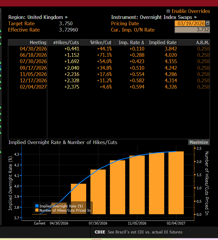Click the blue Implied Overnight Rate legend swatch
Screen dimensions: 218x240
[37, 206]
